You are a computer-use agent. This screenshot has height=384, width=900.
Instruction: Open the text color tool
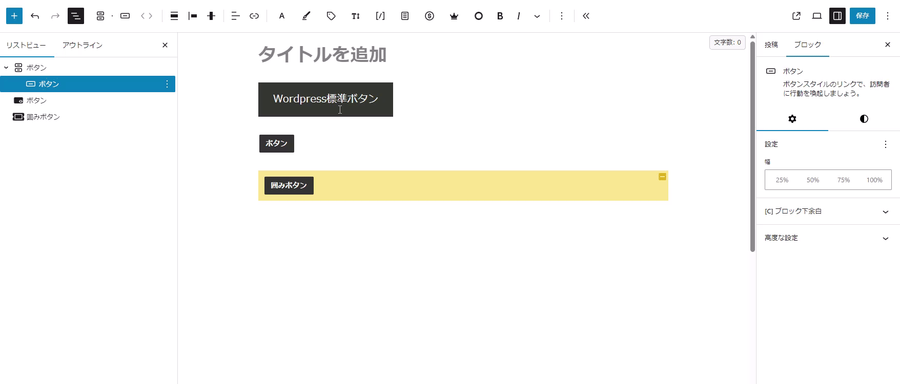pos(281,16)
